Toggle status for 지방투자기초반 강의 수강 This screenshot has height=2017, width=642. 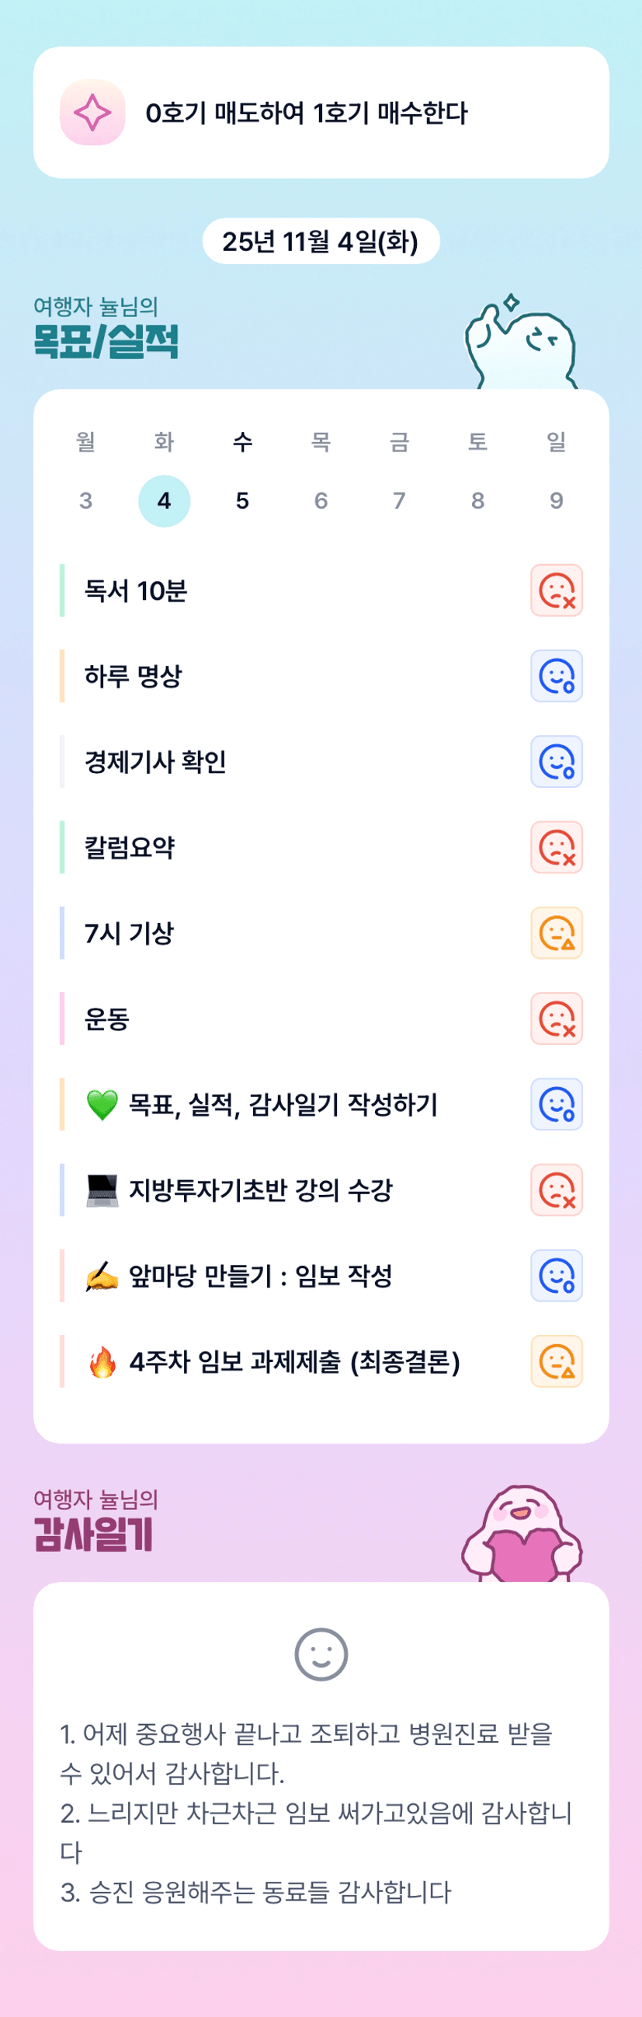(556, 1190)
